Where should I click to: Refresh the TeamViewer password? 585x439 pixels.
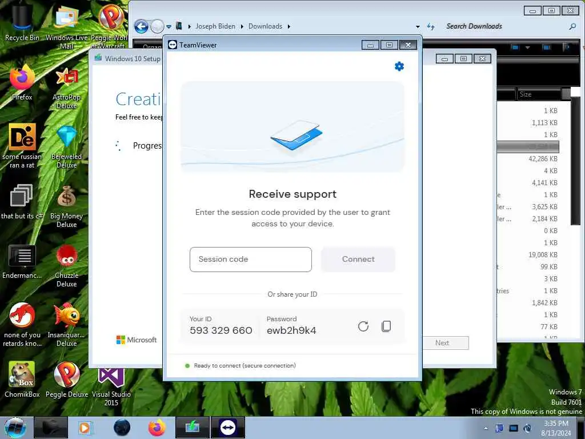(x=363, y=326)
